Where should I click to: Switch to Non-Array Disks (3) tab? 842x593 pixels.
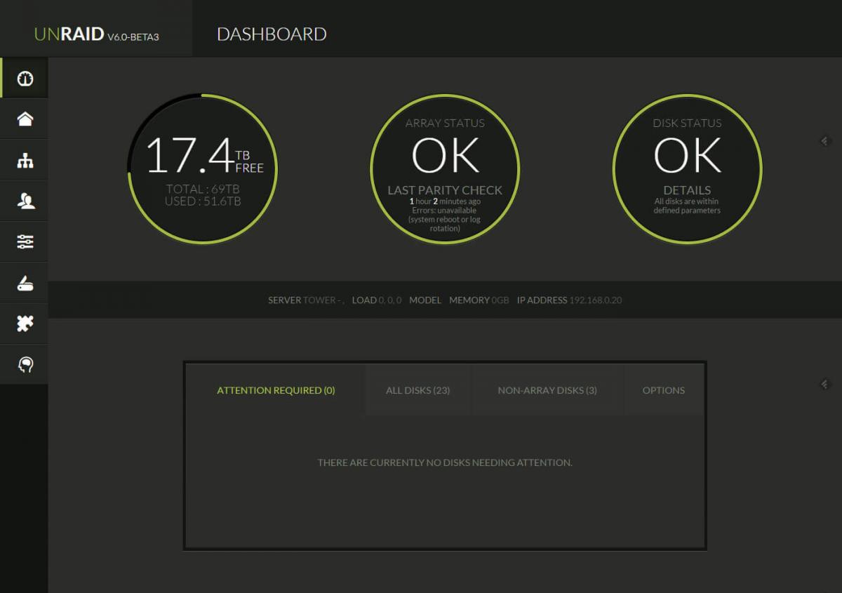[x=547, y=390]
